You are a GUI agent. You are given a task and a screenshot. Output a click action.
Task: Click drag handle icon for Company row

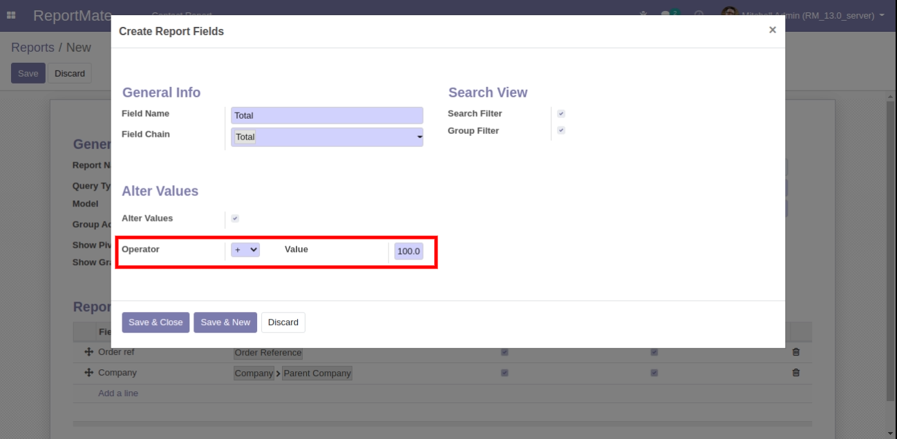(88, 373)
